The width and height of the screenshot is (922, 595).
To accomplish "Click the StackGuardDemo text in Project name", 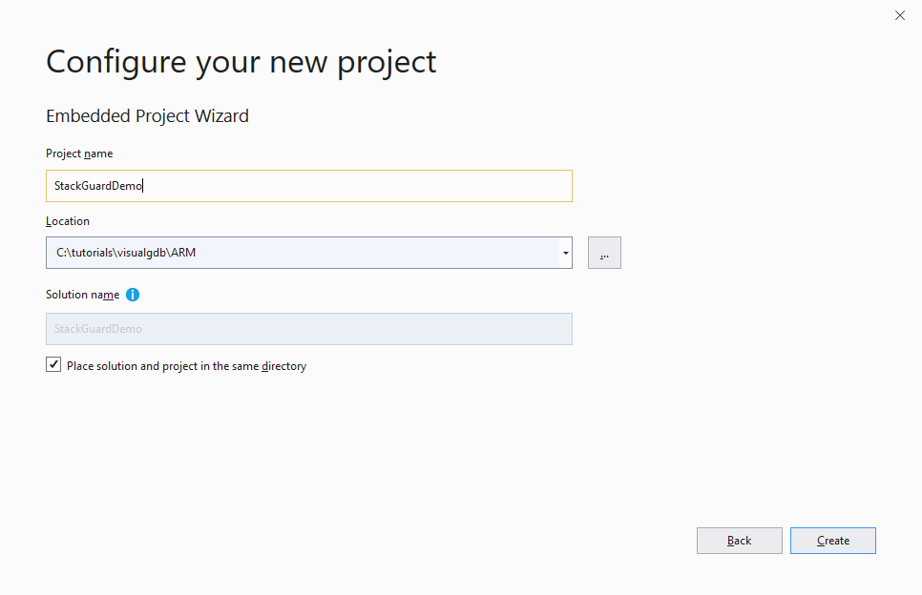I will coord(98,186).
